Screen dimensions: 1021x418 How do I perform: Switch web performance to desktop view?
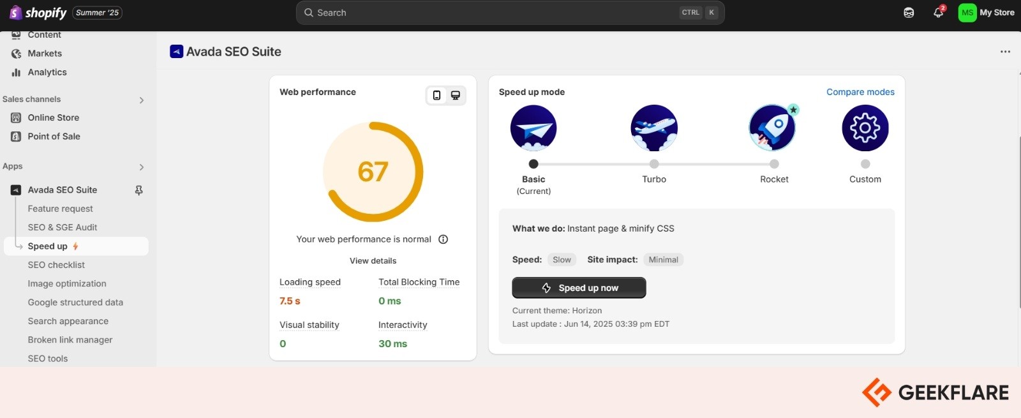[456, 95]
